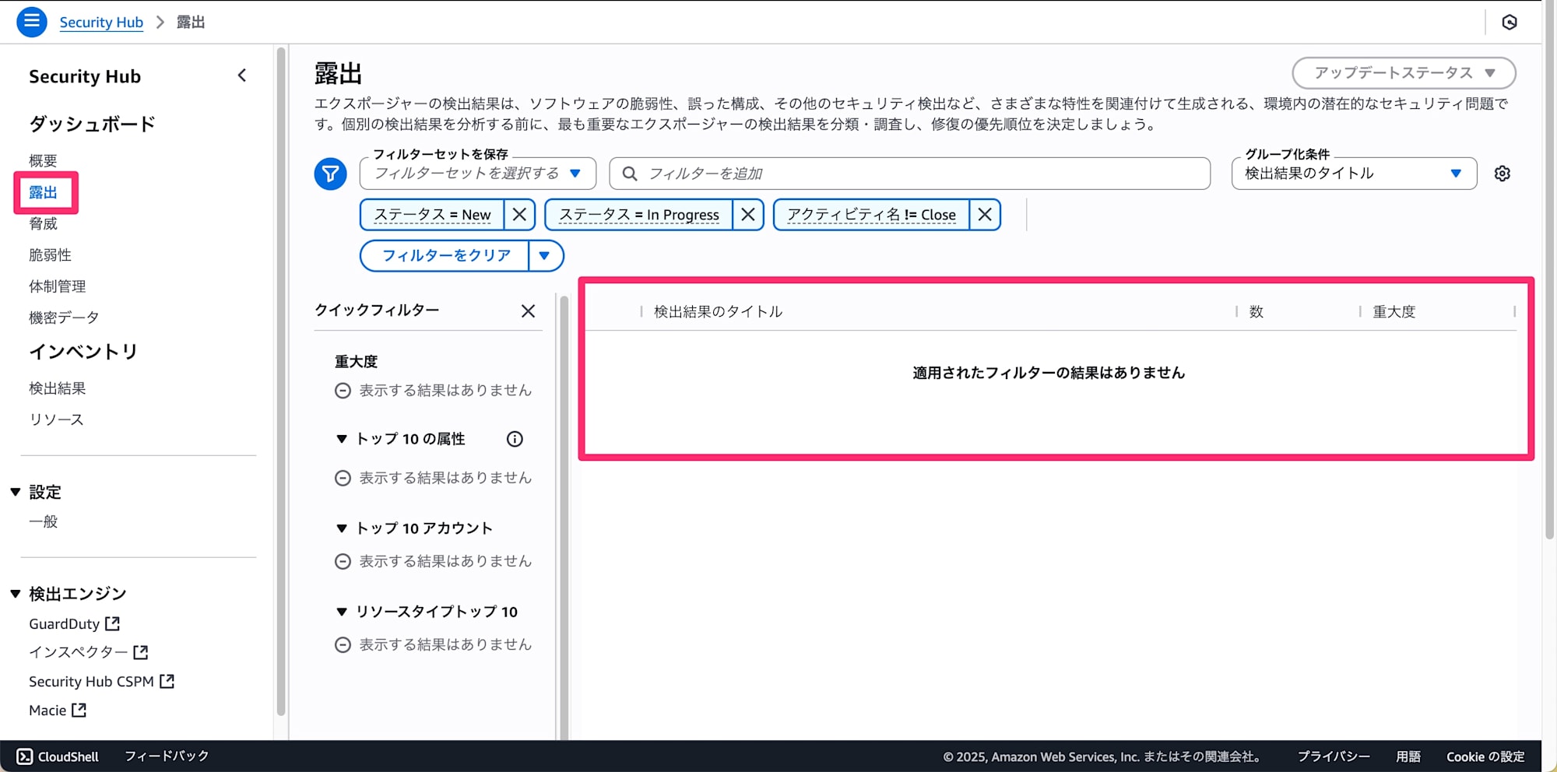Open the アップデートステータス dropdown
Viewport: 1557px width, 772px height.
(x=1404, y=72)
